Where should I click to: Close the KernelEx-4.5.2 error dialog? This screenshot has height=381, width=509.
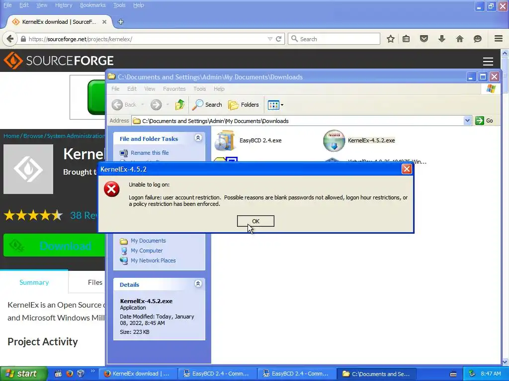(407, 169)
